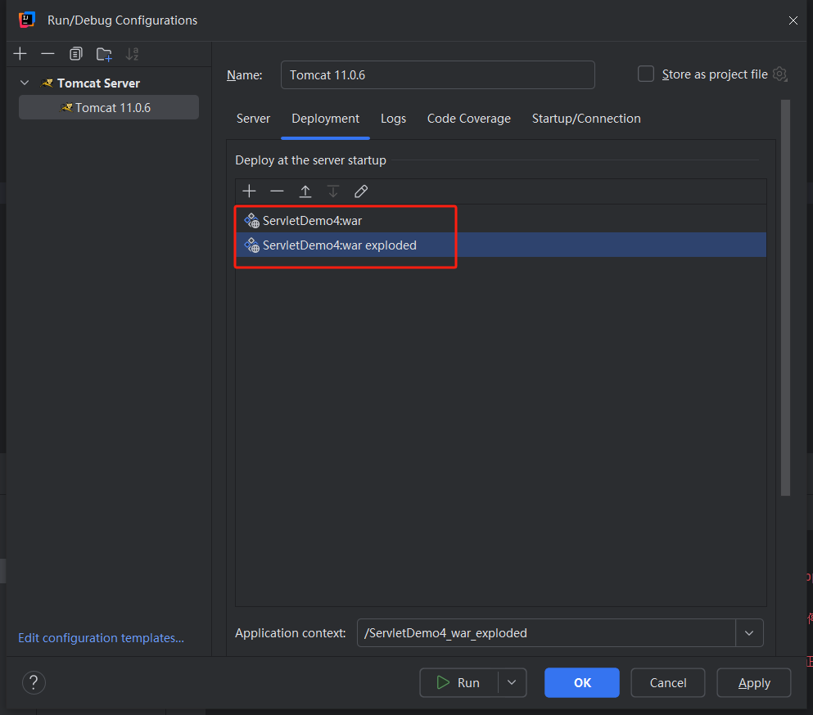Remove the selected deployment artifact
The height and width of the screenshot is (715, 813).
[x=277, y=191]
